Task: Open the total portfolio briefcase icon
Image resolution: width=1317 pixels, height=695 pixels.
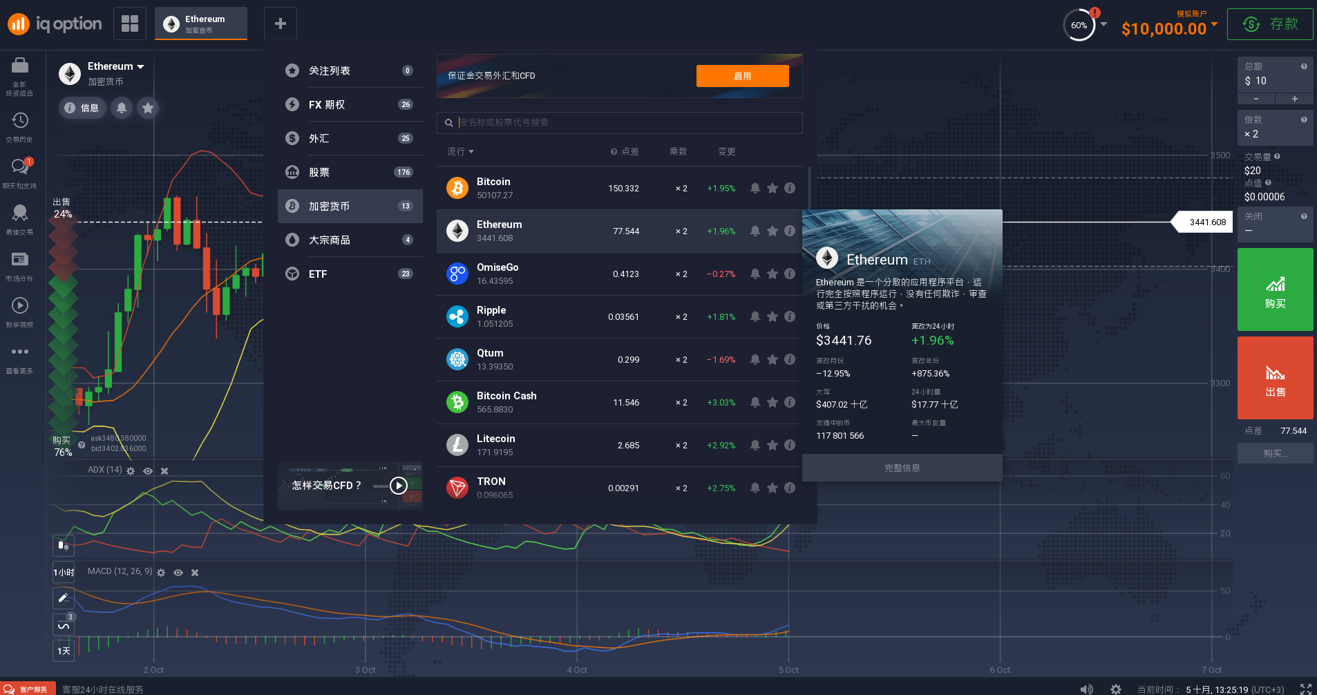Action: (20, 66)
